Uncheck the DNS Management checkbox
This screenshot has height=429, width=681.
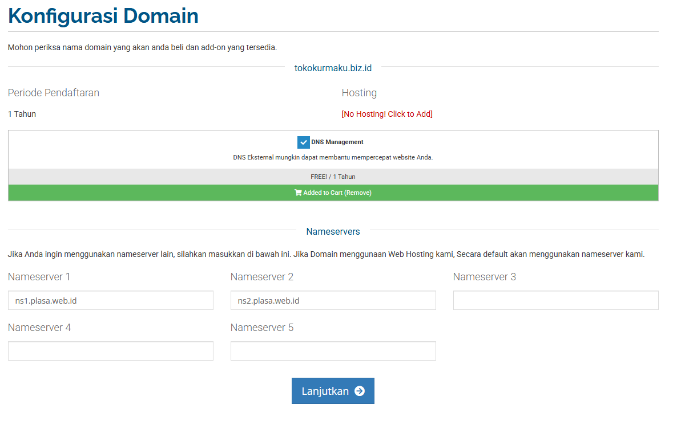tap(303, 142)
